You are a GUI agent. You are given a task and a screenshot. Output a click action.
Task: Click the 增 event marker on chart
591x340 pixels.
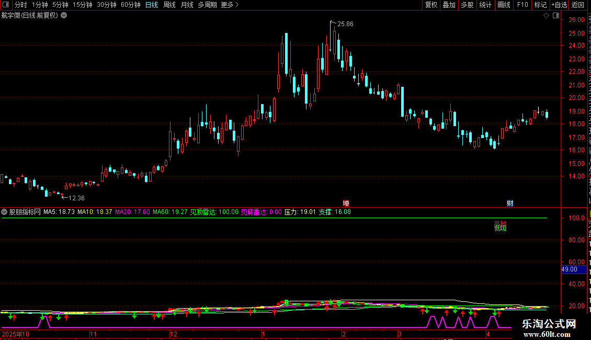pos(346,203)
